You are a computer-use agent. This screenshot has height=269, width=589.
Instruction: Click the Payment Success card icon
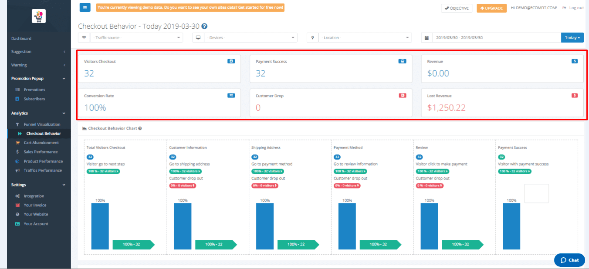(x=402, y=61)
